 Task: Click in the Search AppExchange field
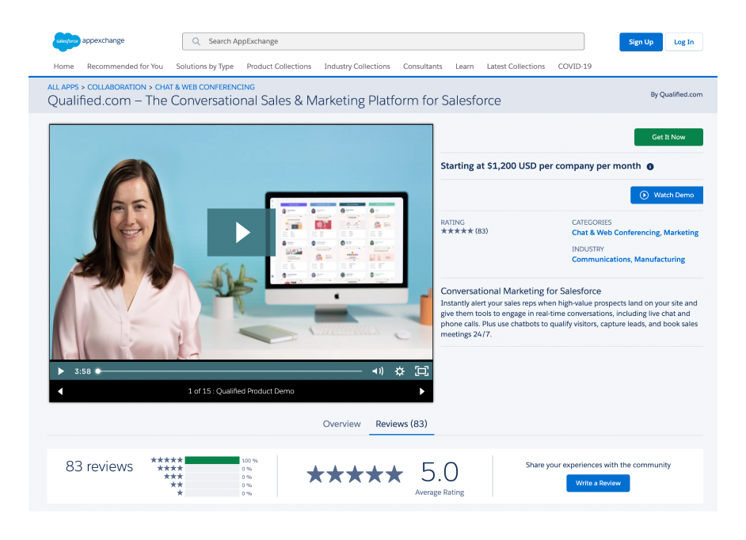[383, 41]
